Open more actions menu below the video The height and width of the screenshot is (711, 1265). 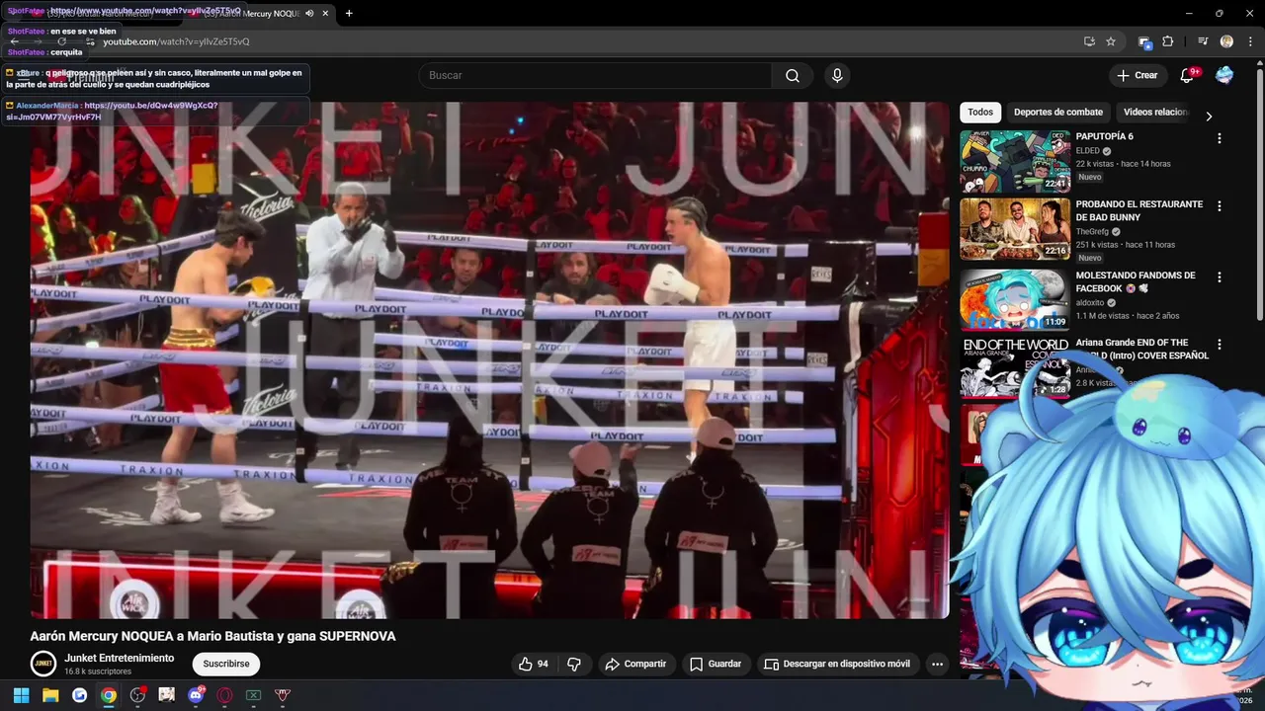[937, 664]
